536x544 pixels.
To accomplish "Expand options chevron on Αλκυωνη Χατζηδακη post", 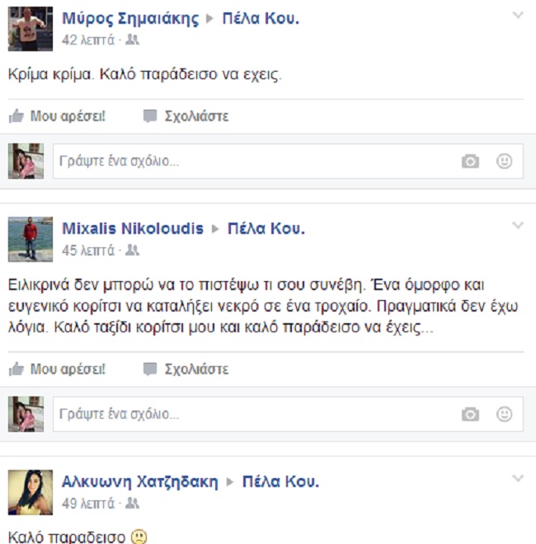I will (518, 478).
